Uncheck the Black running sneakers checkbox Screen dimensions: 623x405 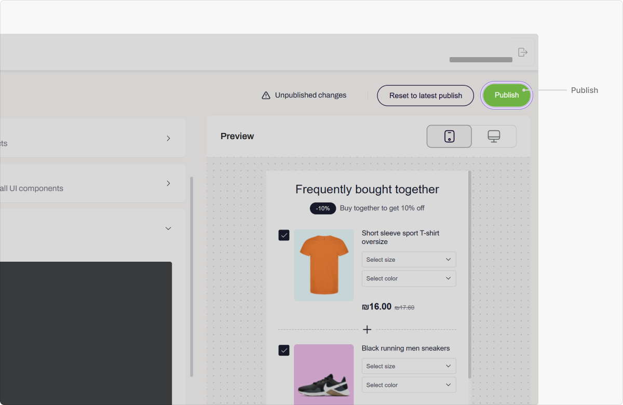pos(284,350)
